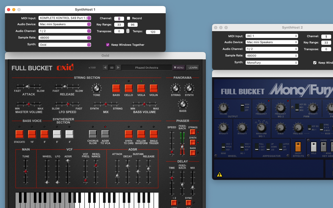Toggle the VIOLIN string section button

coord(154,88)
